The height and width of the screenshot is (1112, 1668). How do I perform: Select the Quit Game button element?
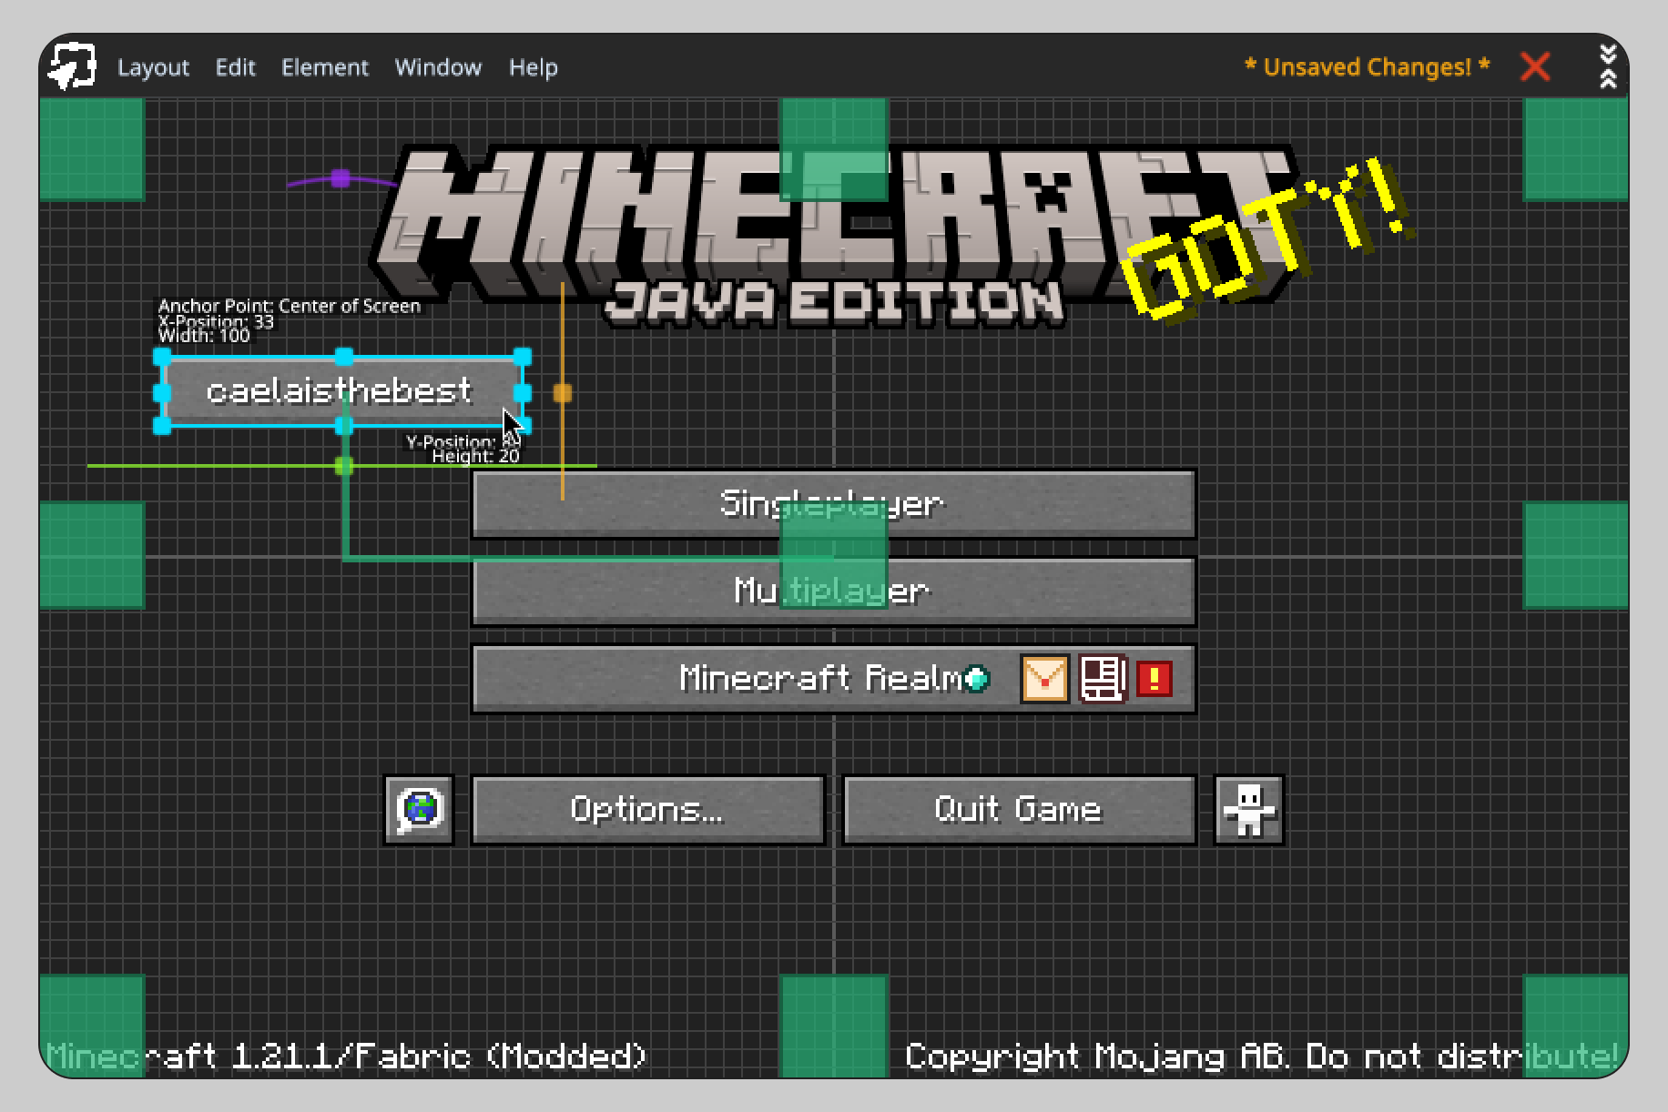coord(1019,810)
